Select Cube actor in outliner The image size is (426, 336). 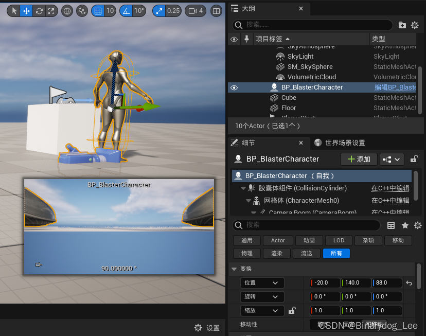(x=289, y=98)
